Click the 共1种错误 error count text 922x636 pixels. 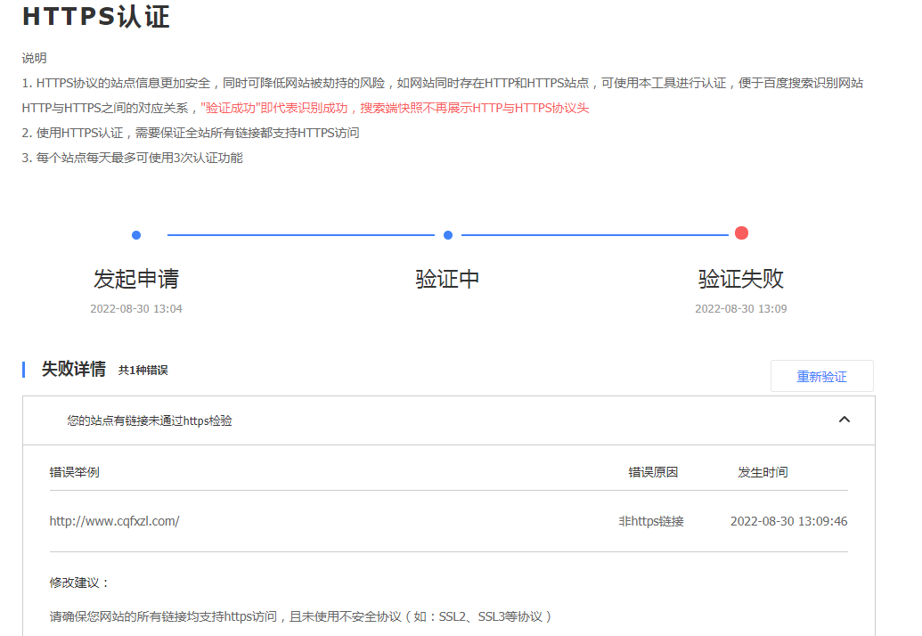click(x=143, y=371)
